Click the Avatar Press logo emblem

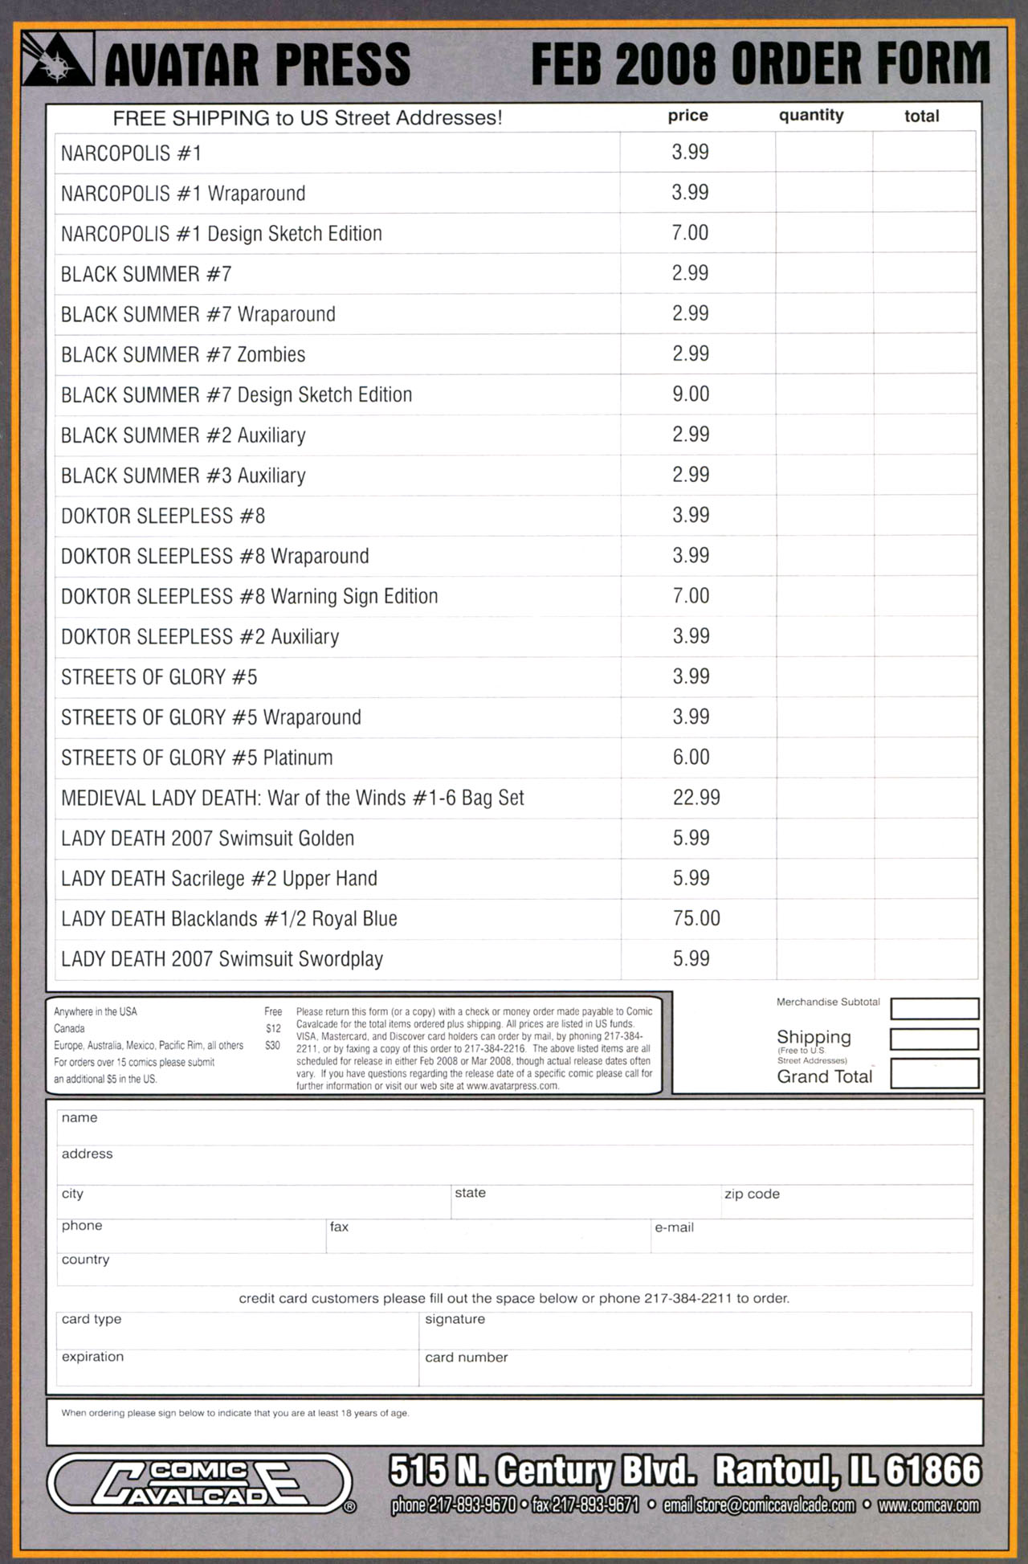[x=57, y=59]
